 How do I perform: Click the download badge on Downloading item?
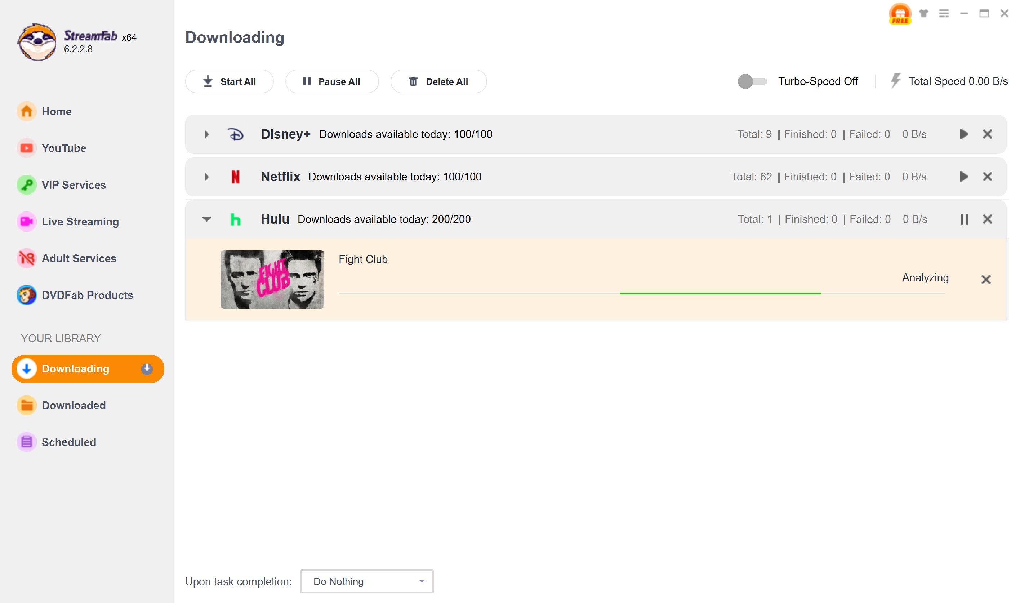(x=147, y=368)
